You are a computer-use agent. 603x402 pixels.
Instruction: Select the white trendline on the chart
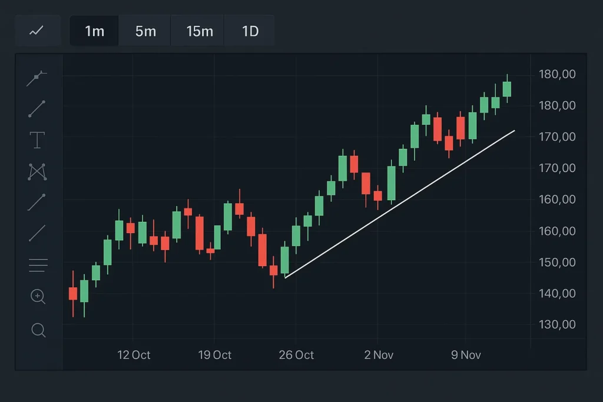(400, 204)
